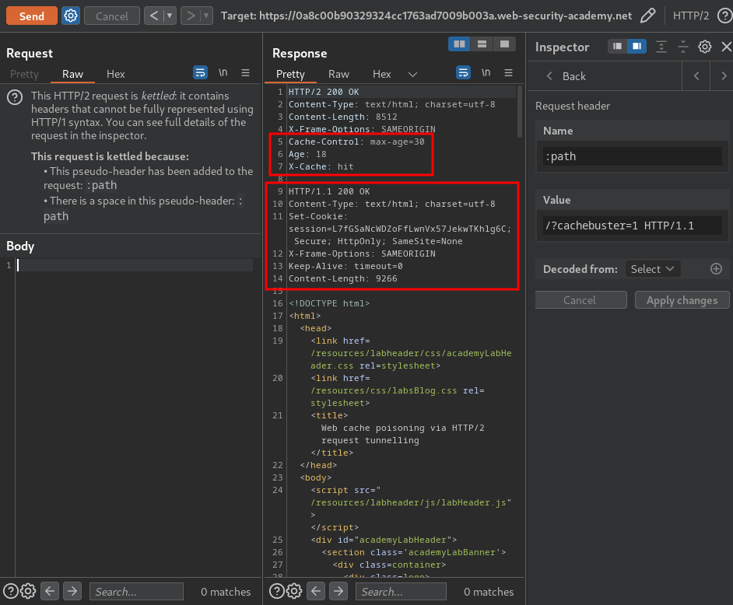Open help icon below Request panel
Viewport: 733px width, 605px height.
pyautogui.click(x=11, y=592)
